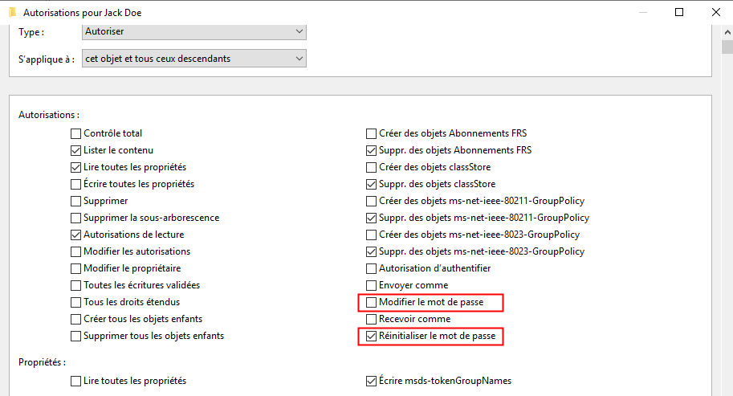Enable Toutes les écritures validées
This screenshot has height=396, width=733.
(75, 285)
